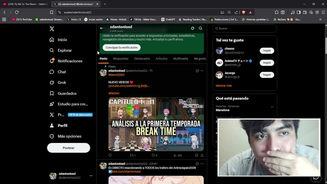The image size is (327, 184).
Task: Click Mostrar más under Tal vez te guste
Action: click(224, 86)
